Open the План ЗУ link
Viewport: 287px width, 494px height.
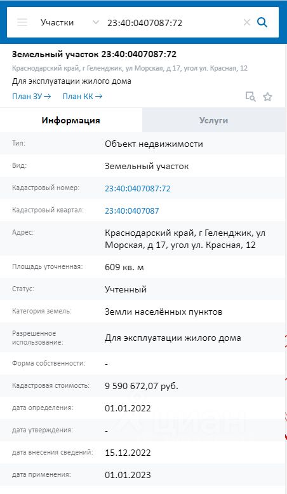click(x=32, y=97)
